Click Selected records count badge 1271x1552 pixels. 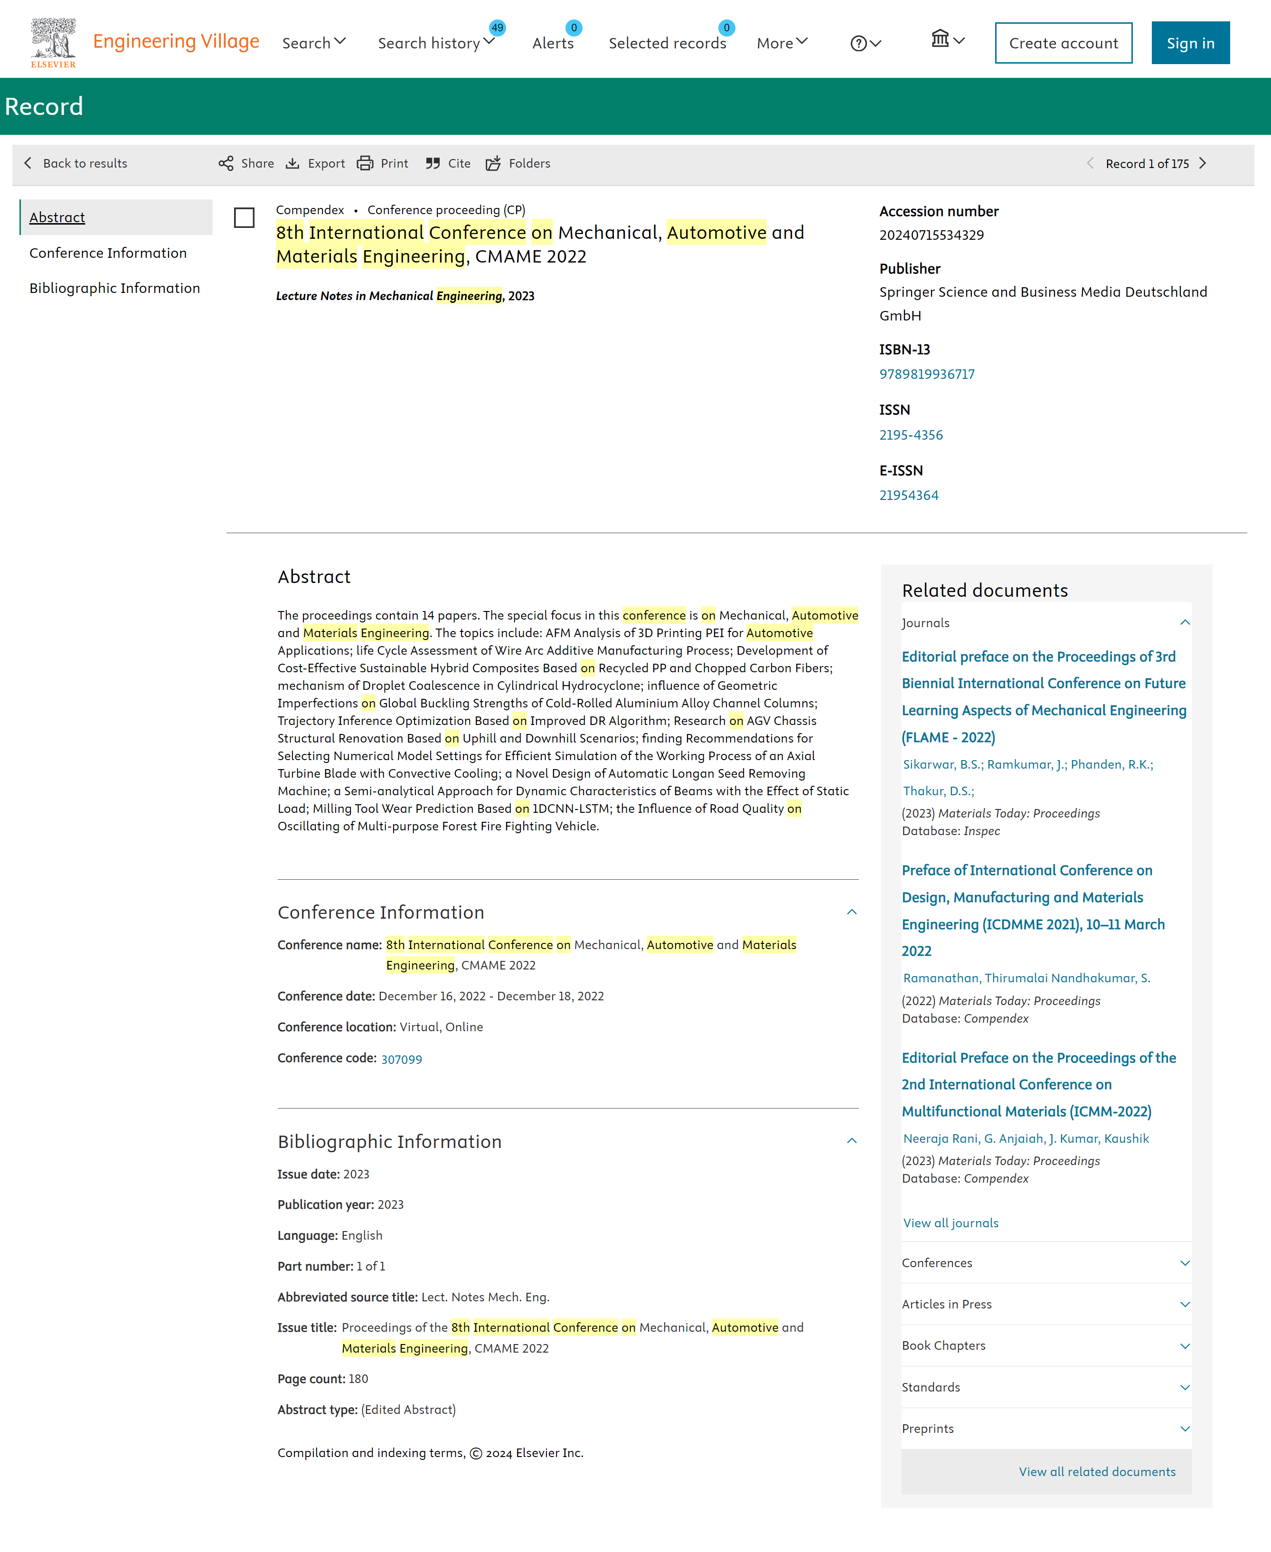tap(726, 28)
